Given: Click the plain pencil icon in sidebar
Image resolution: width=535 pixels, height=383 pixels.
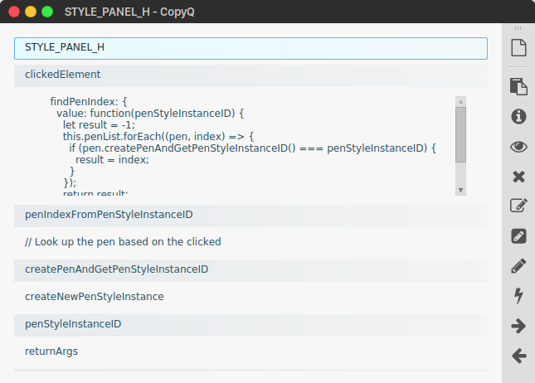Looking at the screenshot, I should (x=518, y=266).
